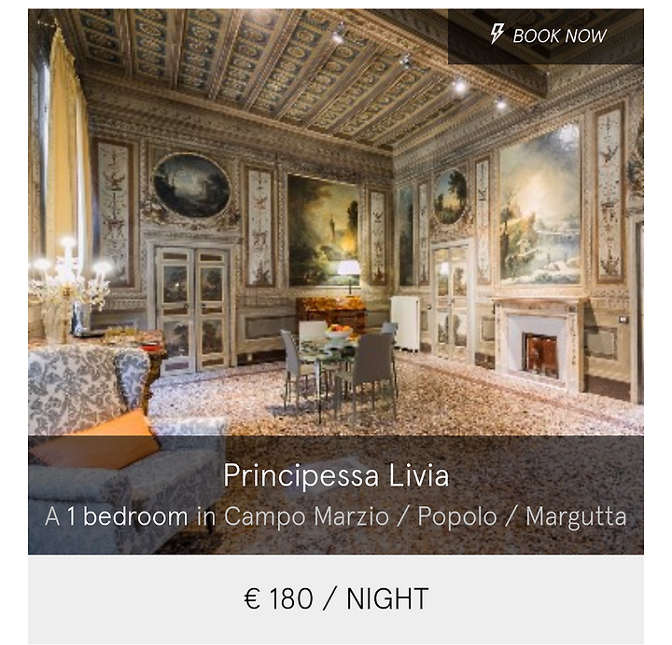Click the central dark storm painting with lamp
Viewport: 672px width, 645px height.
click(x=324, y=230)
